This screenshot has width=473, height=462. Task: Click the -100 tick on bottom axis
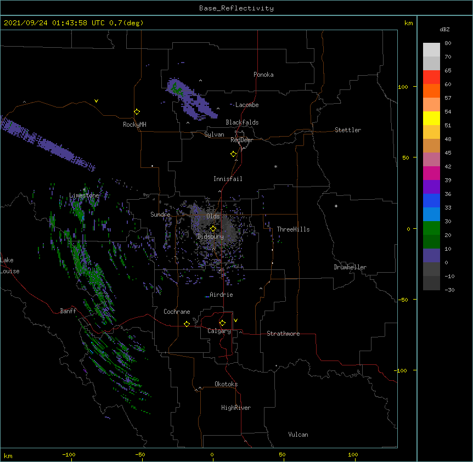coord(69,454)
